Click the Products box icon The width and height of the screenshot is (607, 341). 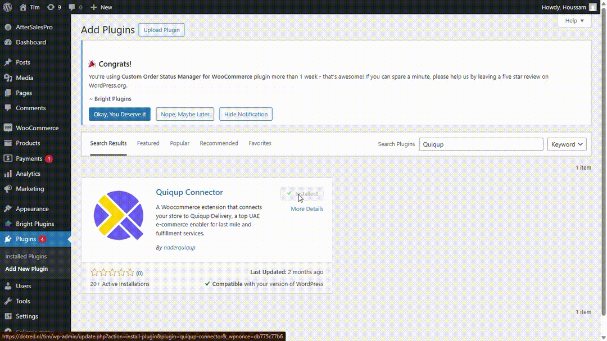(x=8, y=143)
